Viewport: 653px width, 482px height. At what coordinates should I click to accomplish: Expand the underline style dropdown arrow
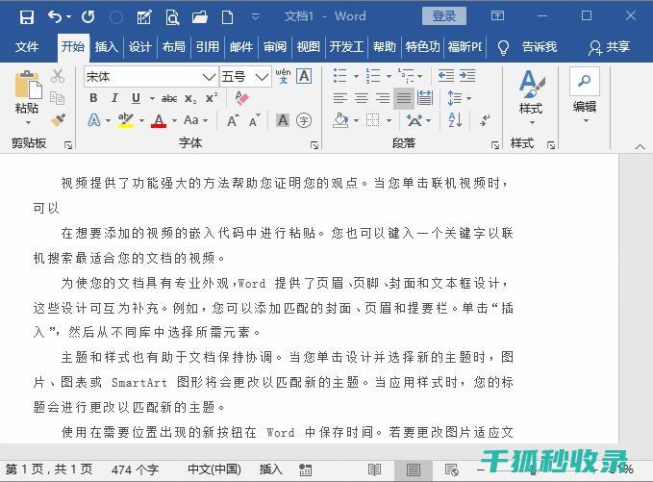coord(152,99)
